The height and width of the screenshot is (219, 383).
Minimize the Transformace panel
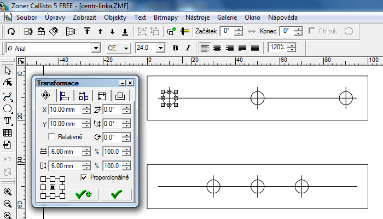[122, 83]
